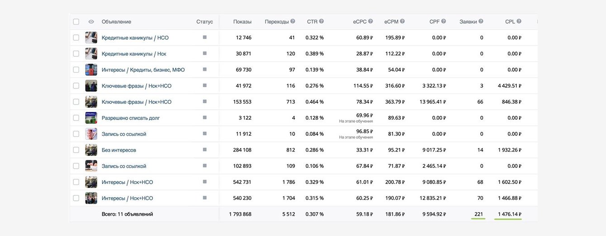Click help icon next to Переходы column
Viewport: 606px width, 236px height.
pos(293,21)
